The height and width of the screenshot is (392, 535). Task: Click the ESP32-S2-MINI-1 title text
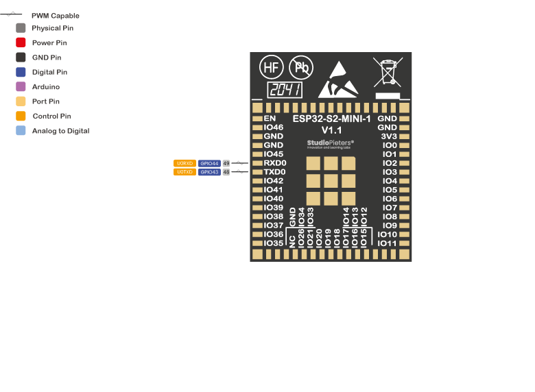click(331, 119)
